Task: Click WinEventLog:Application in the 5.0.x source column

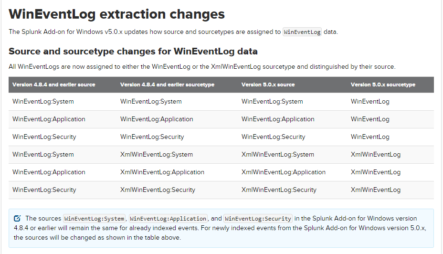Action: (x=278, y=119)
